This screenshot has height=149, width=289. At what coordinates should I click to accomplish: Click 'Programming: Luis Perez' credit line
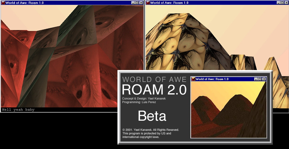[139, 102]
